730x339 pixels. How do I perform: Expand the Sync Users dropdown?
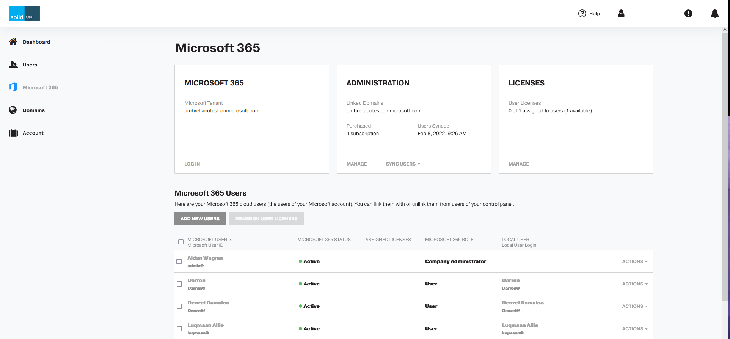pyautogui.click(x=403, y=164)
